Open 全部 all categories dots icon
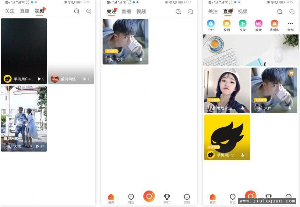The image size is (300, 207). (x=290, y=24)
